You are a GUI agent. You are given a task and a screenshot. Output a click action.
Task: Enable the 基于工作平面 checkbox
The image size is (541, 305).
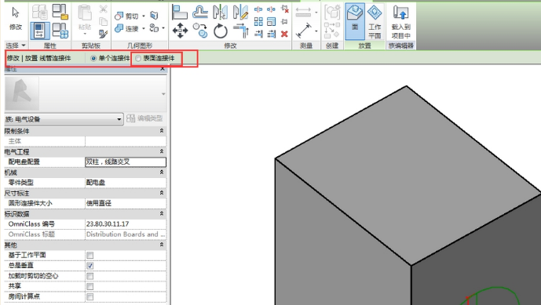pyautogui.click(x=90, y=255)
